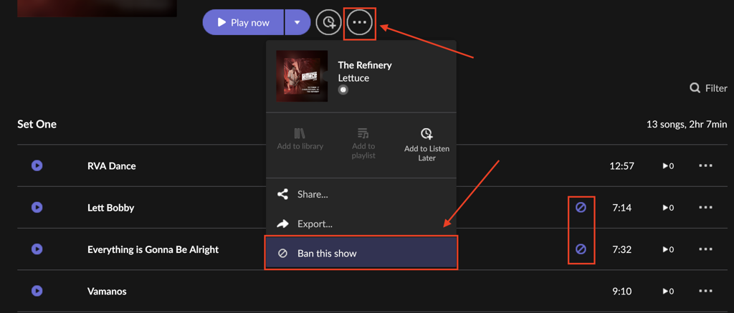Choose Share... from the menu
Screen dimensions: 734x313
[x=313, y=194]
